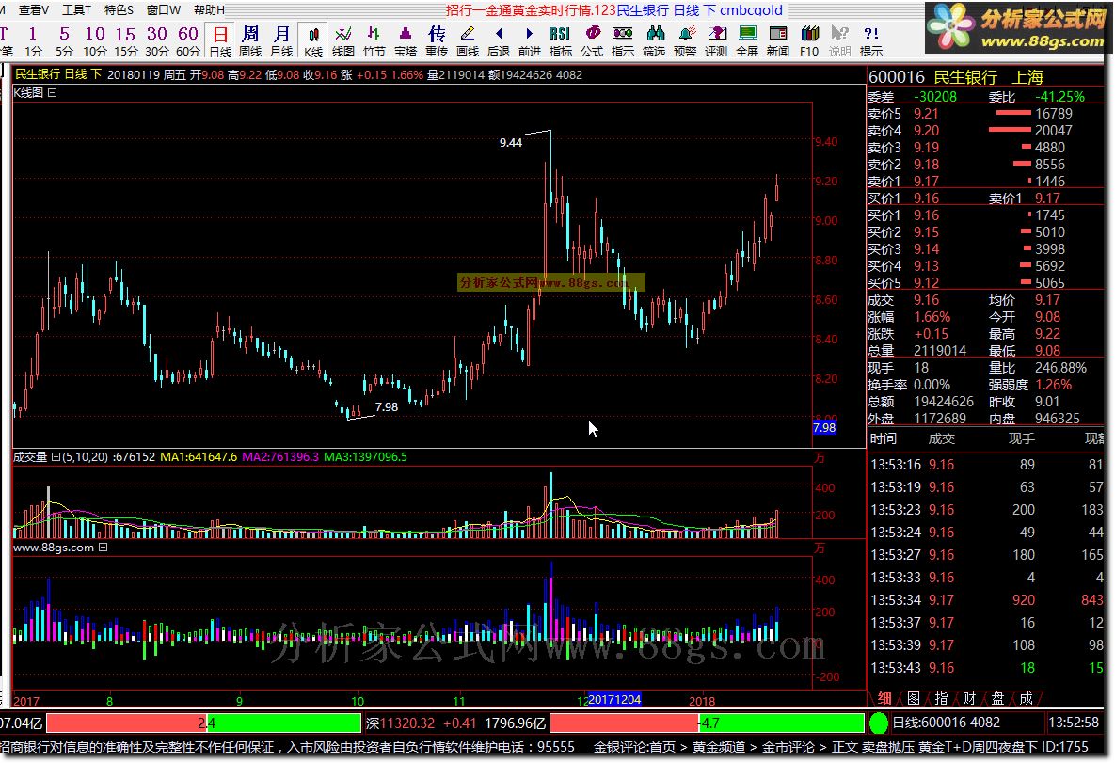Switch to 线图 line chart mode
This screenshot has width=1115, height=763.
[x=342, y=41]
